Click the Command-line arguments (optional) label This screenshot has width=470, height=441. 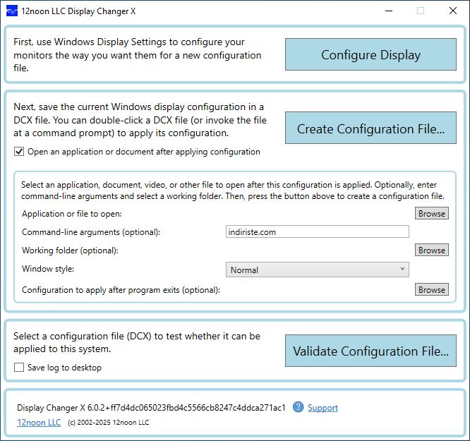click(x=91, y=232)
